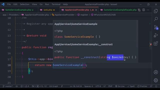Open the Manage gear icon
The height and width of the screenshot is (90, 160).
[x=156, y=80]
